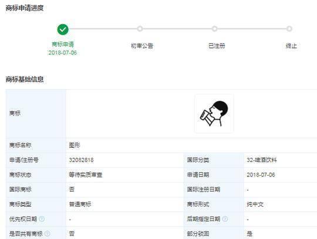Viewport: 317px width, 239px height.
Task: Select the 商标申请 step label
Action: (63, 45)
